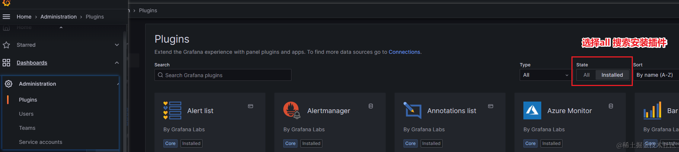
Task: Open the Dashboards menu item
Action: 32,63
